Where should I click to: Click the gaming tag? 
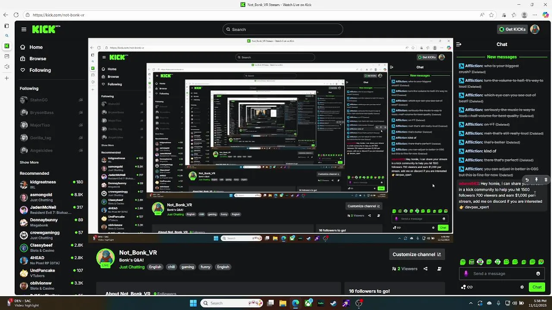[x=188, y=267]
